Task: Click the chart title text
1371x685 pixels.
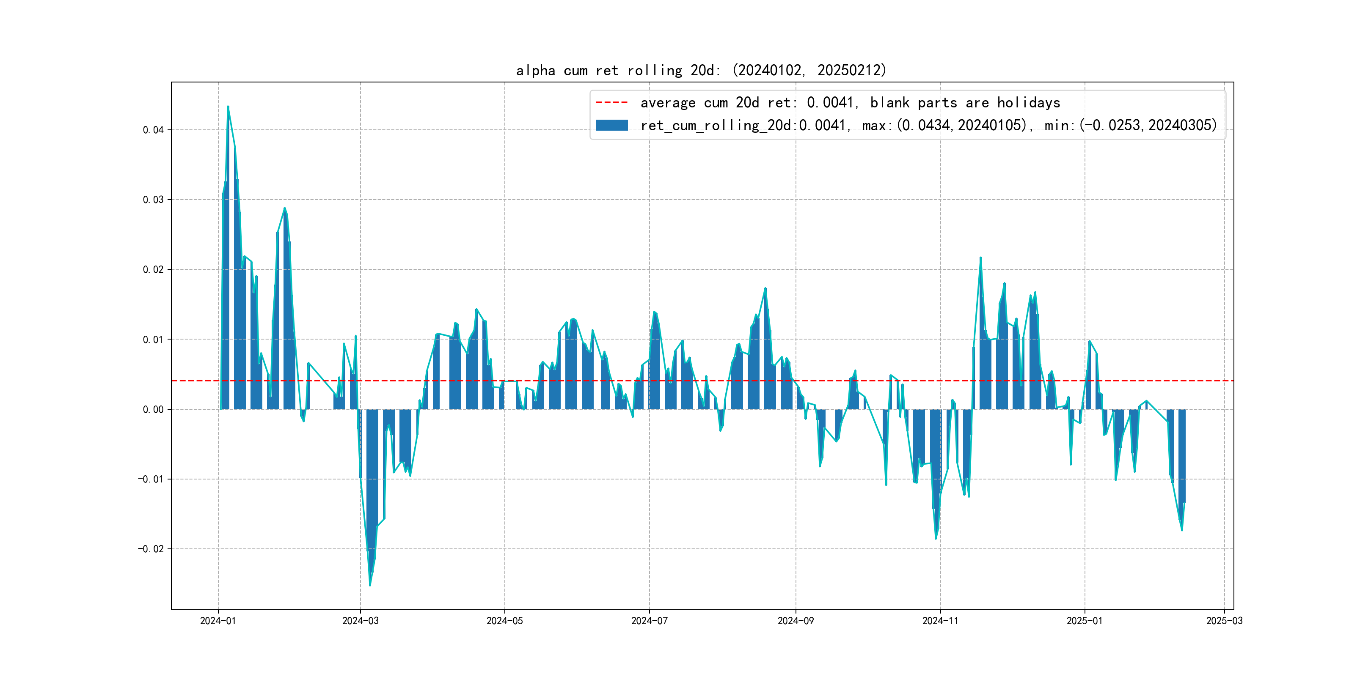Action: pyautogui.click(x=701, y=70)
